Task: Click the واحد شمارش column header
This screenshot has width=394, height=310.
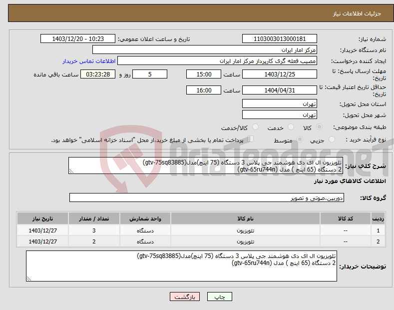Action: (x=145, y=218)
